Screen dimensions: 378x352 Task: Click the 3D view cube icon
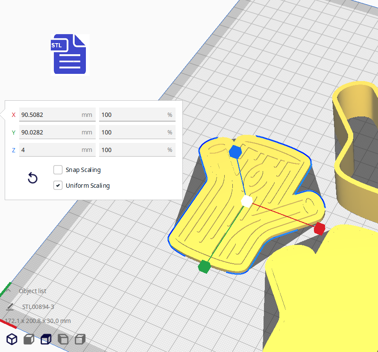[12, 339]
